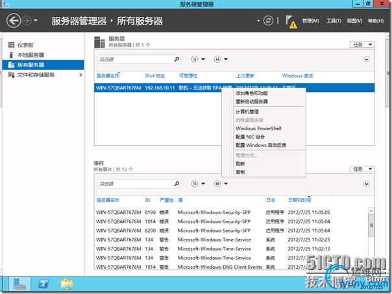The width and height of the screenshot is (392, 294).
Task: Click the events filter text box
Action: click(135, 184)
